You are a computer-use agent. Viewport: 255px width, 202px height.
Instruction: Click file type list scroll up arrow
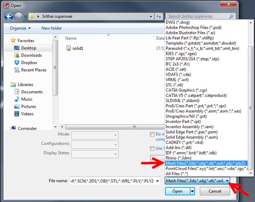251,23
